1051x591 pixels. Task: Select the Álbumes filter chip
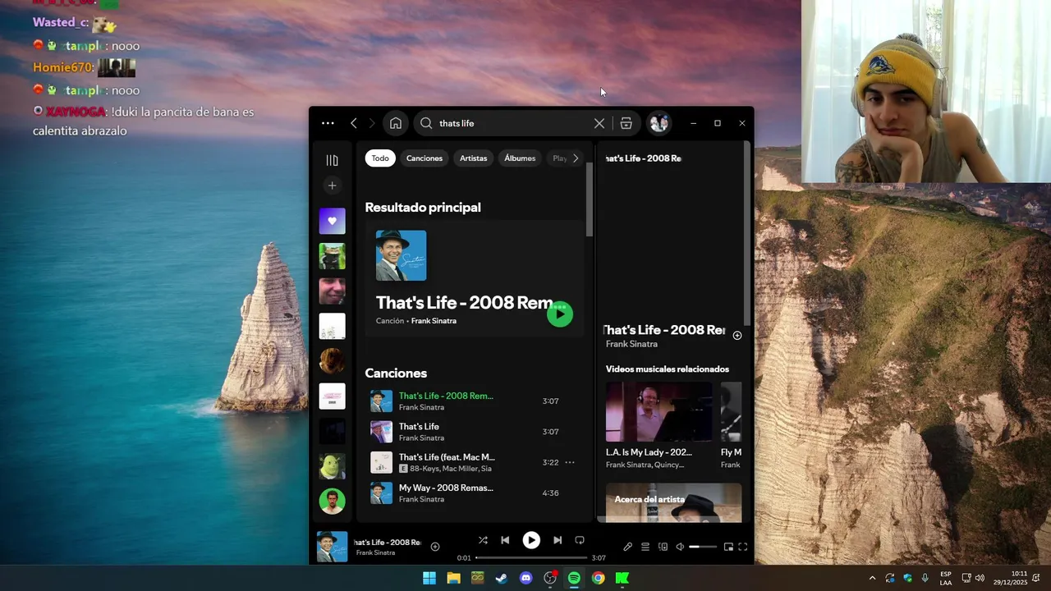pyautogui.click(x=520, y=158)
